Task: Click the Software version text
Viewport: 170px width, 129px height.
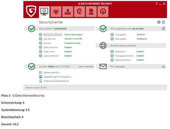Action: tap(36, 88)
